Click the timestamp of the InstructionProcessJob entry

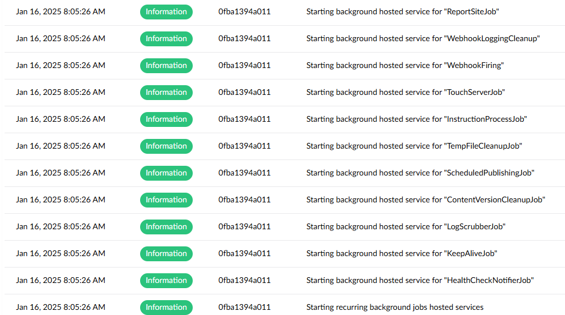pyautogui.click(x=61, y=119)
